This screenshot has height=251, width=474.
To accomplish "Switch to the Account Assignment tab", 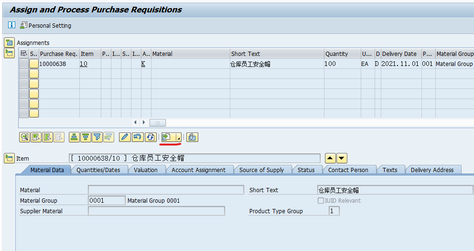I will pos(199,170).
